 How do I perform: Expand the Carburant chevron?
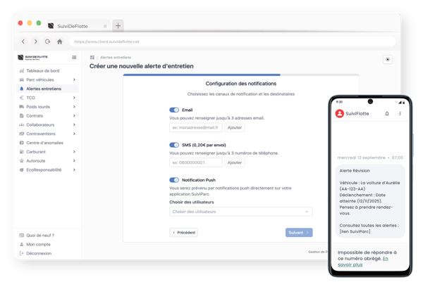tap(74, 152)
